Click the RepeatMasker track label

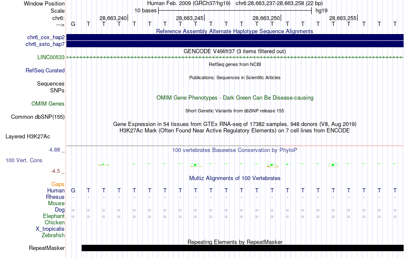click(47, 248)
